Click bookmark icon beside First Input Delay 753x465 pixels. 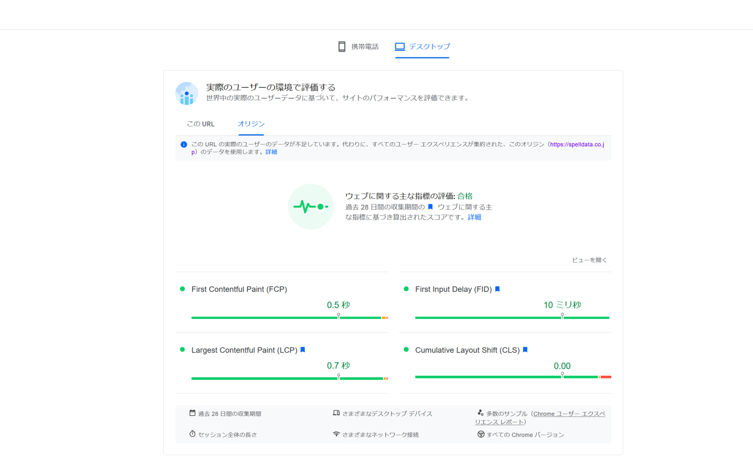(x=497, y=289)
